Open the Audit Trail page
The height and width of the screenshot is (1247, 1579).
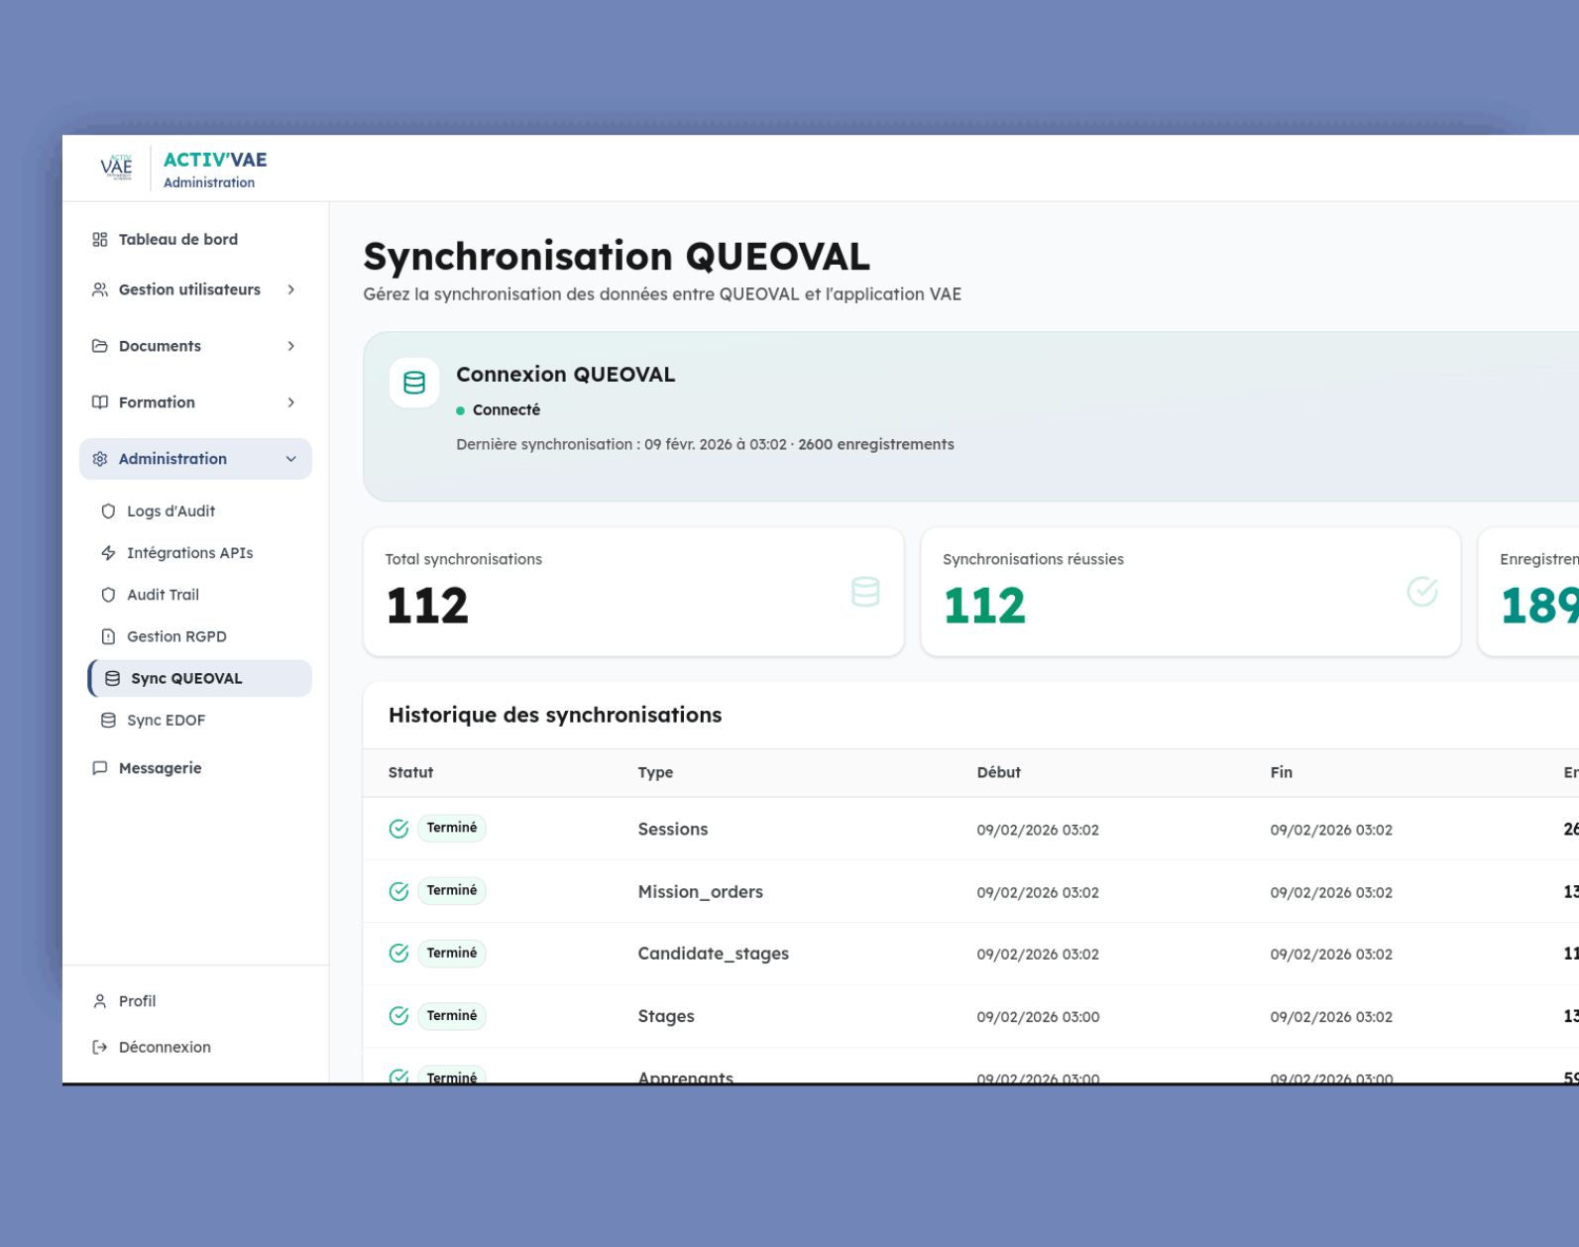click(x=163, y=595)
